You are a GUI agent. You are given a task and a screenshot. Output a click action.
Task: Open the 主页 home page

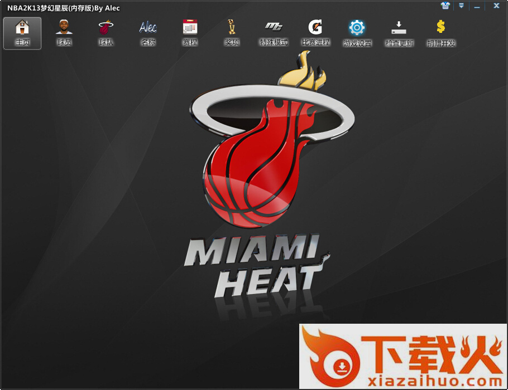pos(22,33)
